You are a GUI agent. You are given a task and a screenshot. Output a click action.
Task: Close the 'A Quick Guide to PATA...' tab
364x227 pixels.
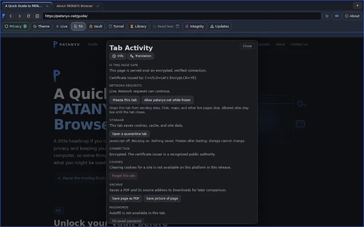47,6
